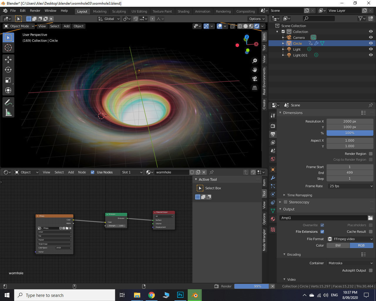
Task: Open Blender from the Windows taskbar
Action: pyautogui.click(x=194, y=295)
